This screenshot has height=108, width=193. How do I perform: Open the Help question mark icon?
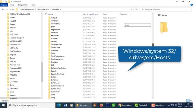(191, 5)
